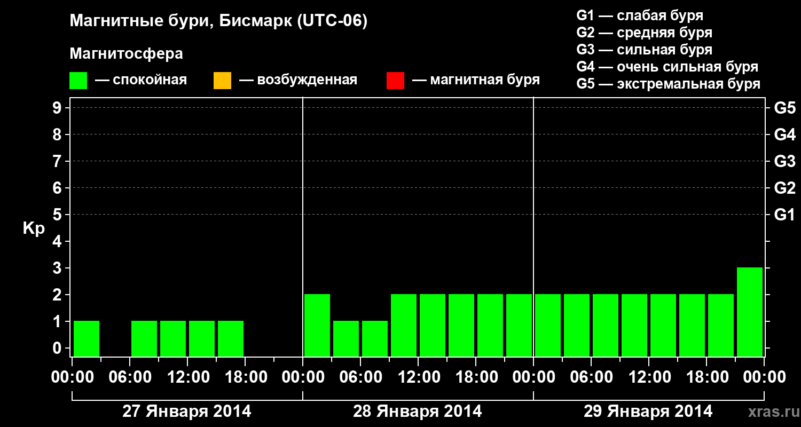Click the first Kp 1 bar on 27 Января
Image resolution: width=801 pixels, height=427 pixels.
[x=87, y=338]
